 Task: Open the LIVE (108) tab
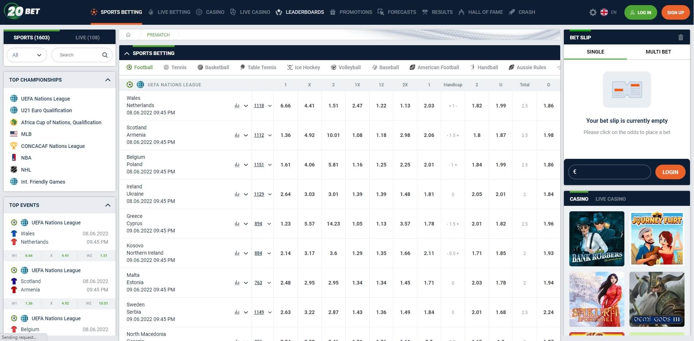click(87, 37)
